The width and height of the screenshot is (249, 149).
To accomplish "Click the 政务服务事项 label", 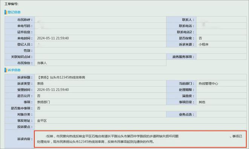I will coord(183,57).
